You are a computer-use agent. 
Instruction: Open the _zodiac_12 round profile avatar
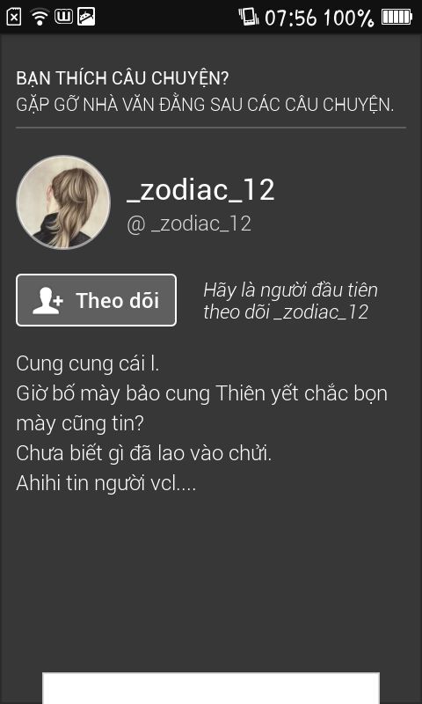coord(63,202)
